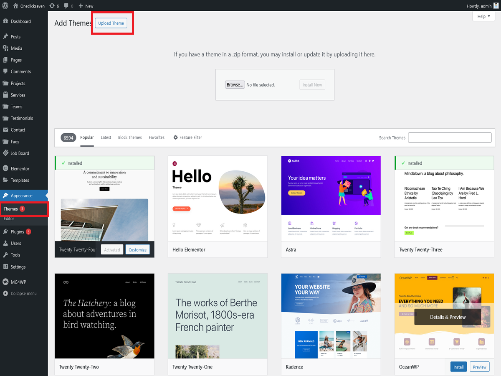Click the Faqs folder icon

point(5,142)
